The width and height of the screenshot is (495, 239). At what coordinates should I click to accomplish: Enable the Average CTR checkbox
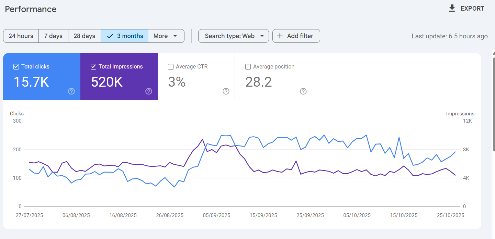coord(171,66)
